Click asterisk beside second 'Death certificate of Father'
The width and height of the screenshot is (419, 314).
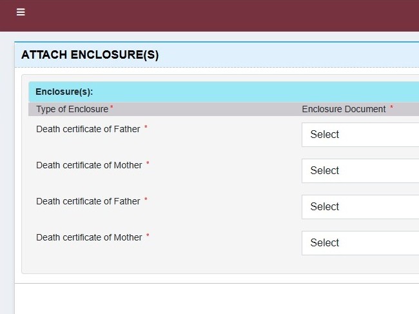click(x=146, y=200)
